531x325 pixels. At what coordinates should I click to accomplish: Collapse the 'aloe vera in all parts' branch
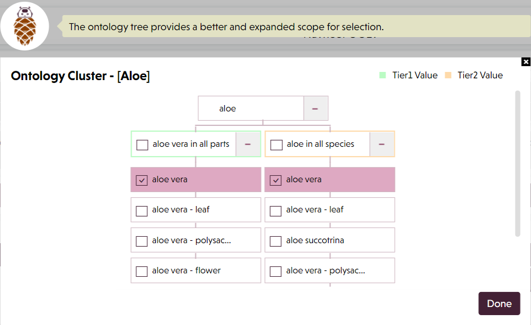point(248,144)
